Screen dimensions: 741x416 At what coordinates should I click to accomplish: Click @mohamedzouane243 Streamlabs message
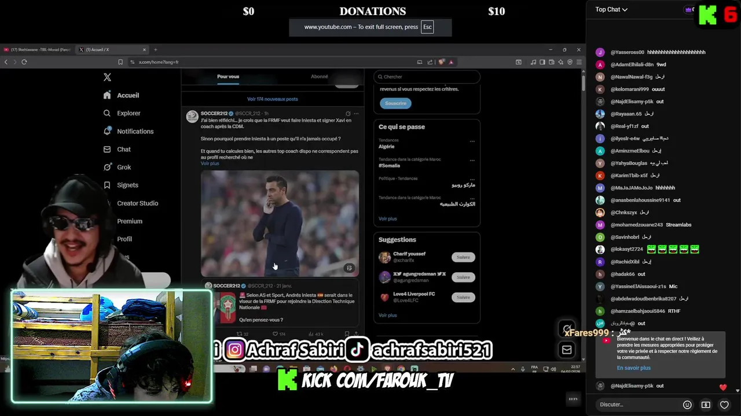tap(651, 225)
